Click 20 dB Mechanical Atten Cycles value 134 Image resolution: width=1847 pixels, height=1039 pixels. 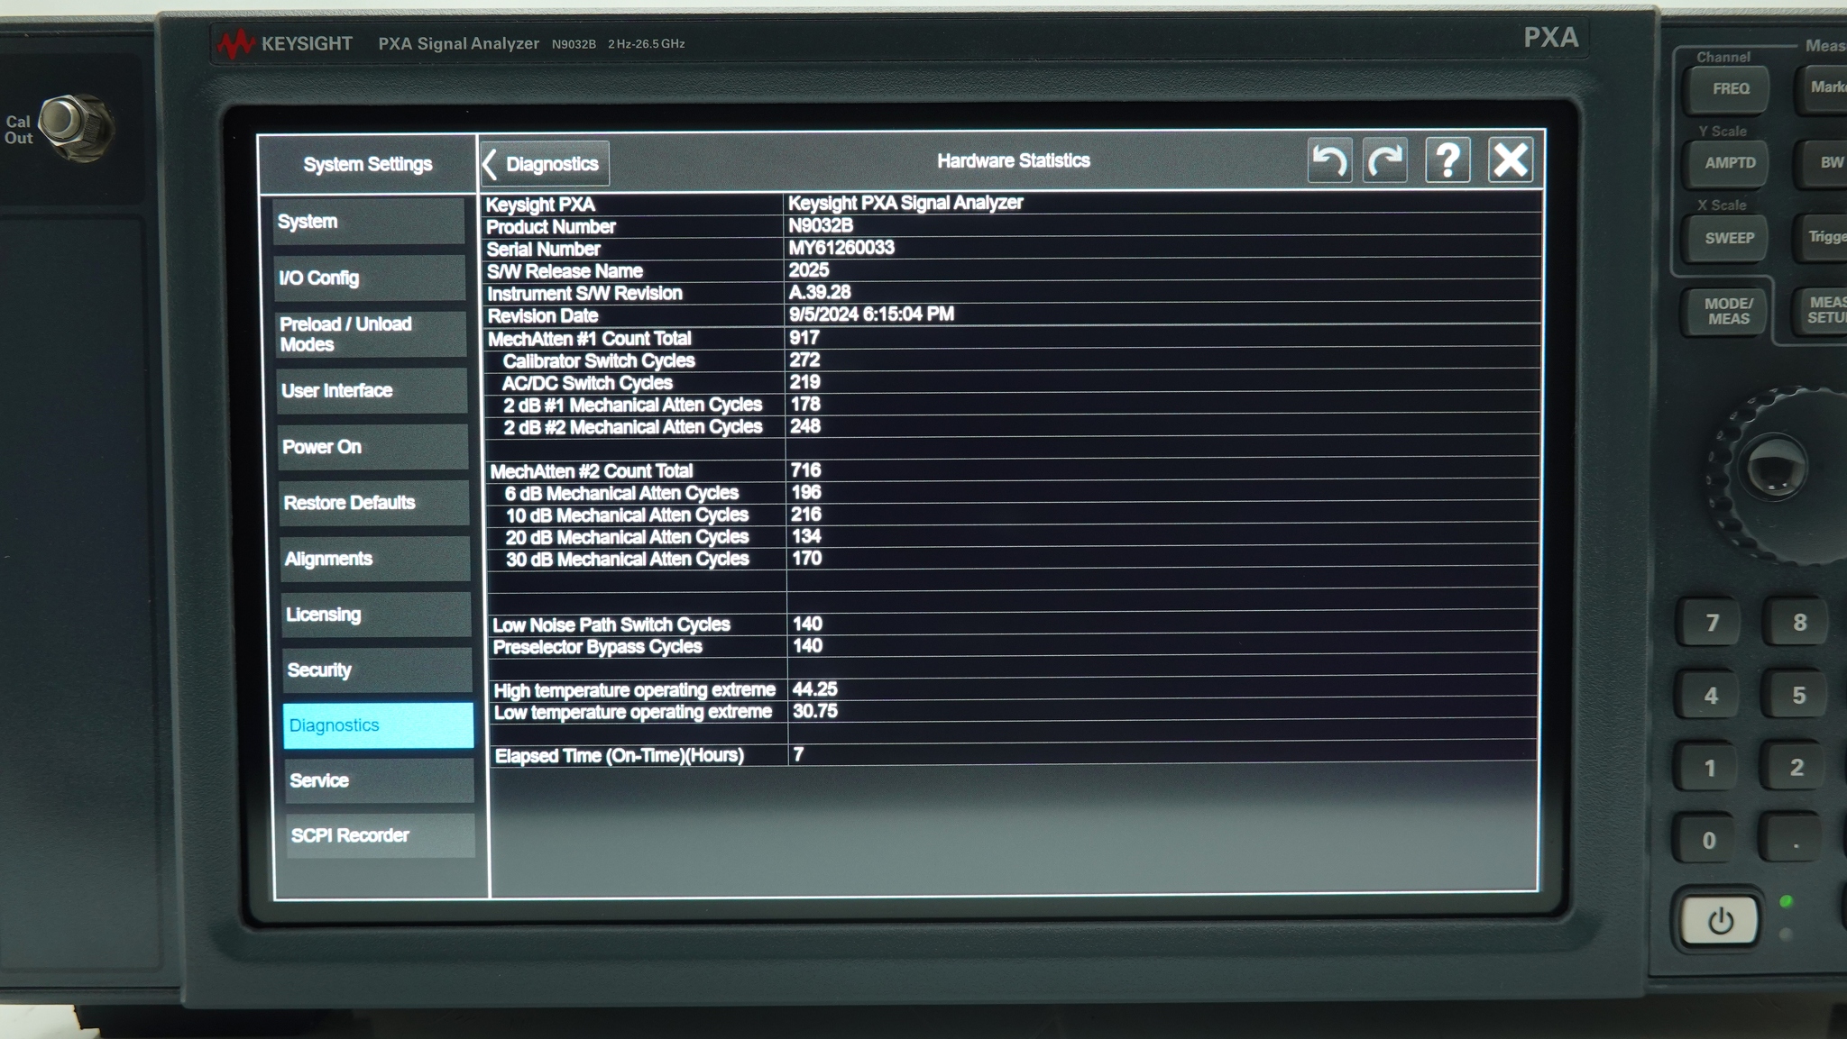806,537
